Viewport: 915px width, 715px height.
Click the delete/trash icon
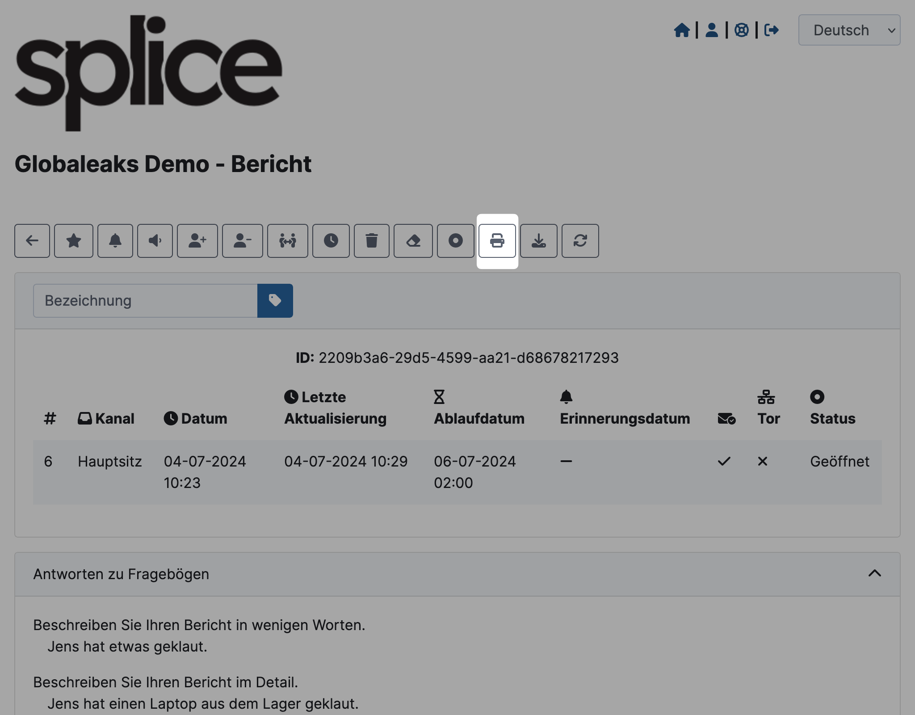(x=371, y=240)
